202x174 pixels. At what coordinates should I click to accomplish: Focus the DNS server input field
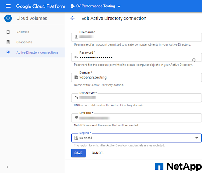point(137,98)
